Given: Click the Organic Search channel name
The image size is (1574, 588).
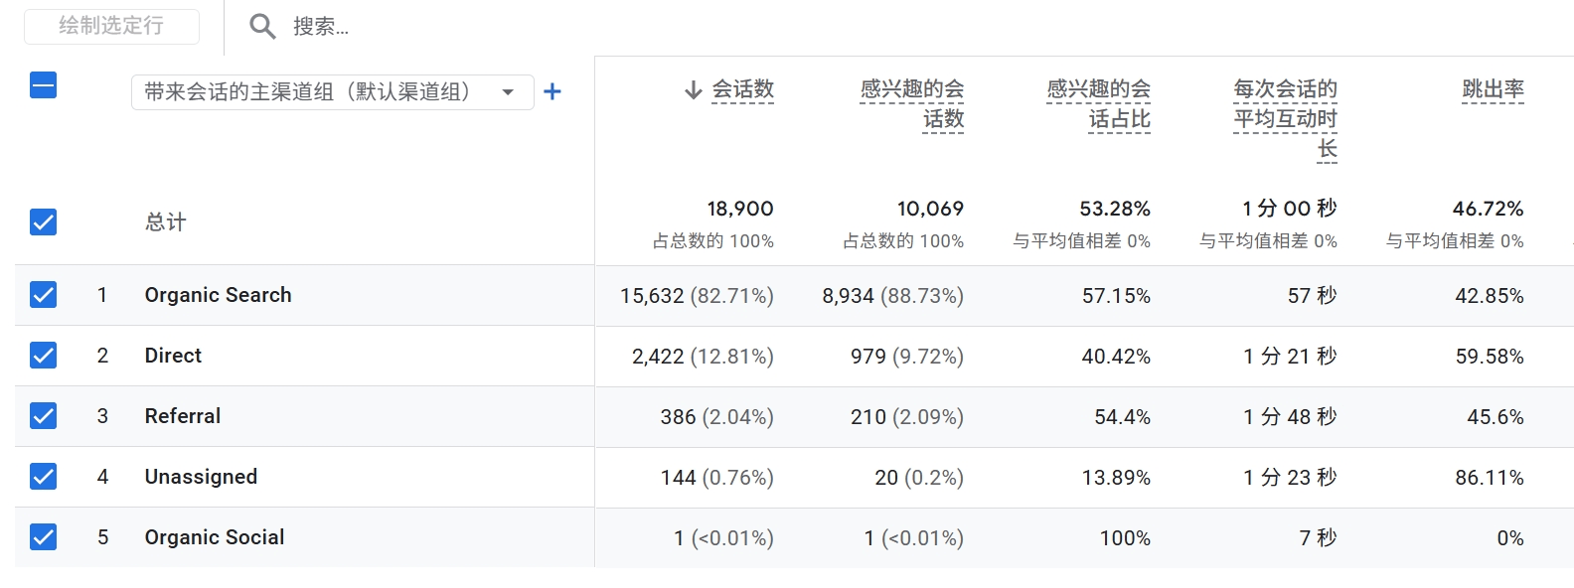Looking at the screenshot, I should pos(218,295).
